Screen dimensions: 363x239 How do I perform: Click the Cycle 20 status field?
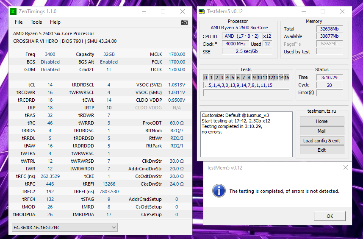click(x=329, y=85)
